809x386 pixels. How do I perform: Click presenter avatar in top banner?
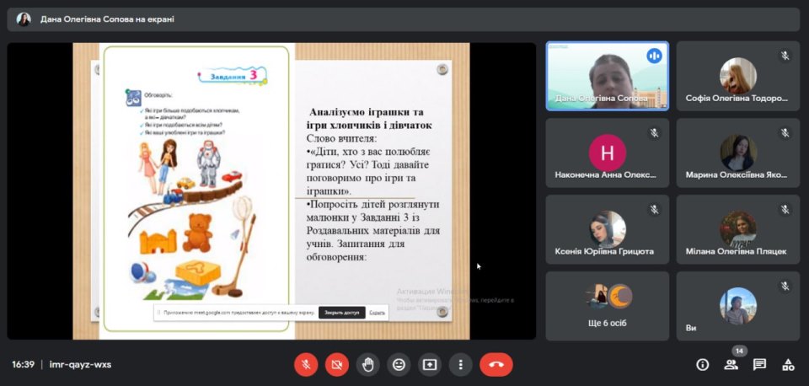(x=24, y=19)
